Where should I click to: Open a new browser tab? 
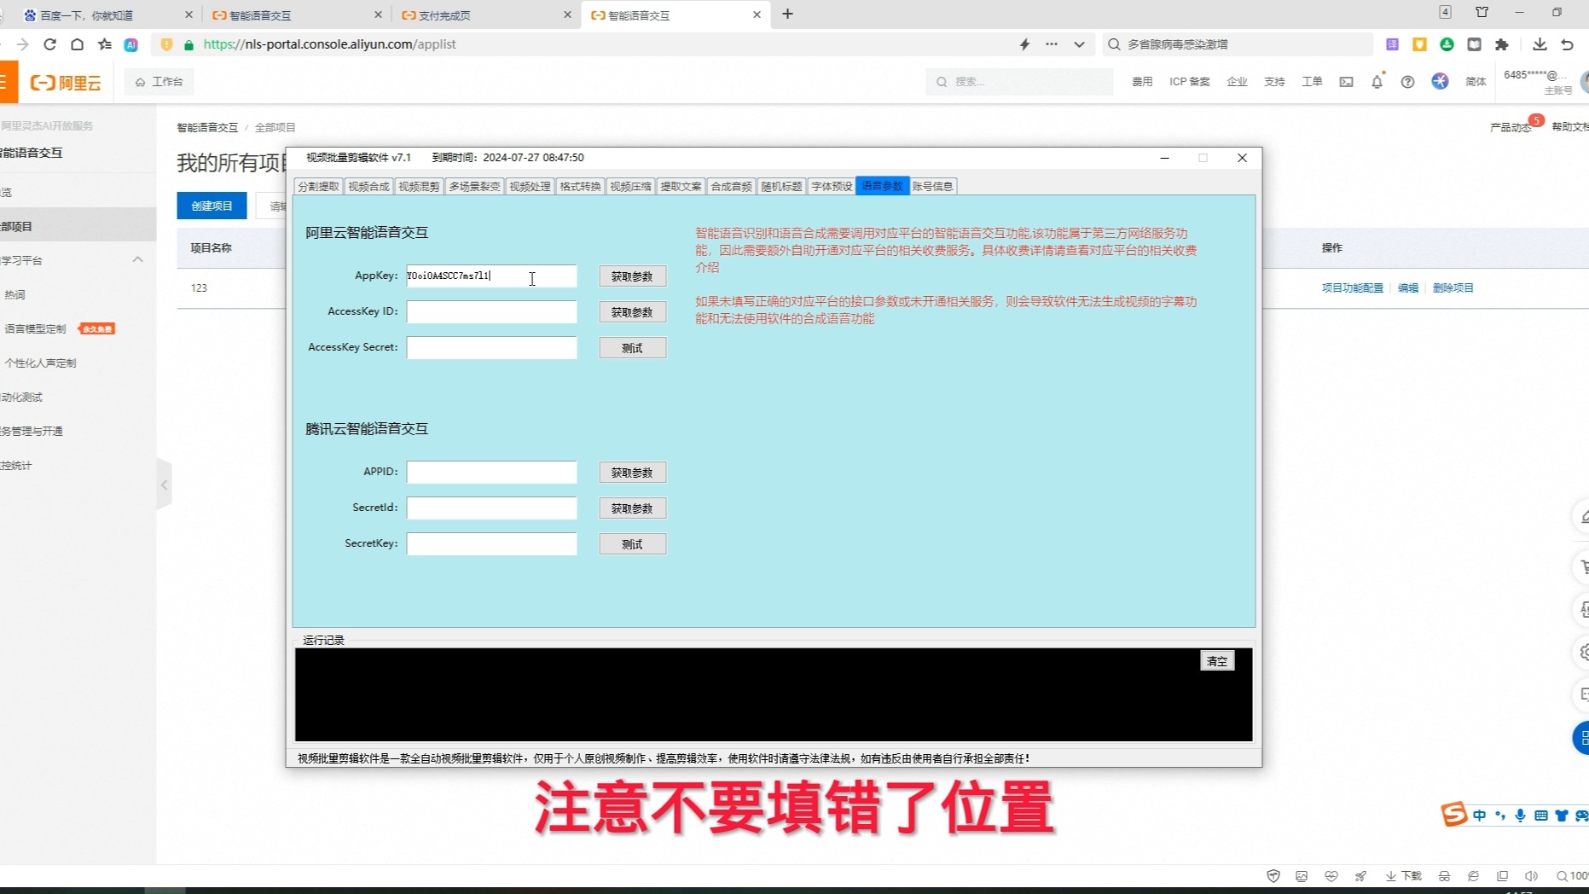(x=787, y=14)
